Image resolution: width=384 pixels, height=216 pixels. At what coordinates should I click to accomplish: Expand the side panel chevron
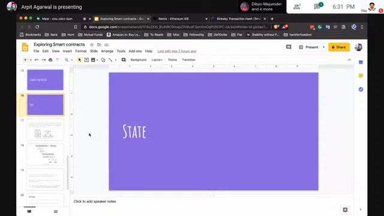pos(361,209)
